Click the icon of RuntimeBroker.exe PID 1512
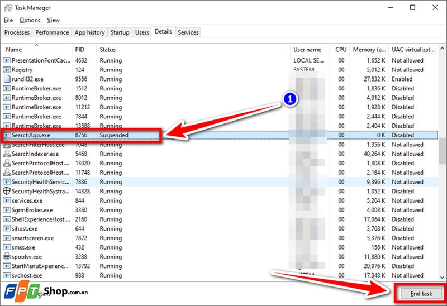 (x=7, y=88)
